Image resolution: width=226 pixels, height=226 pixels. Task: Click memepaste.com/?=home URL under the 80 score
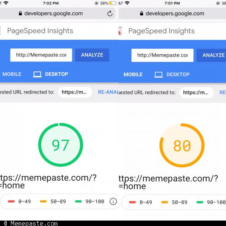[168, 182]
